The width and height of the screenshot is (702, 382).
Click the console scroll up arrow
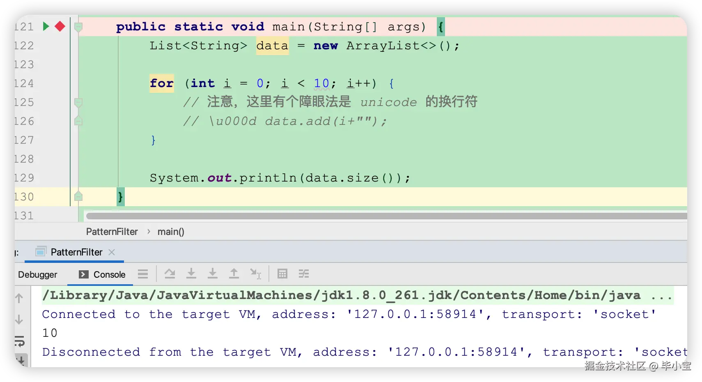[x=19, y=298]
